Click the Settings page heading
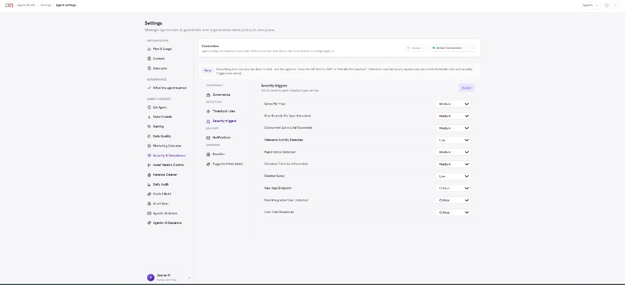 tap(153, 23)
